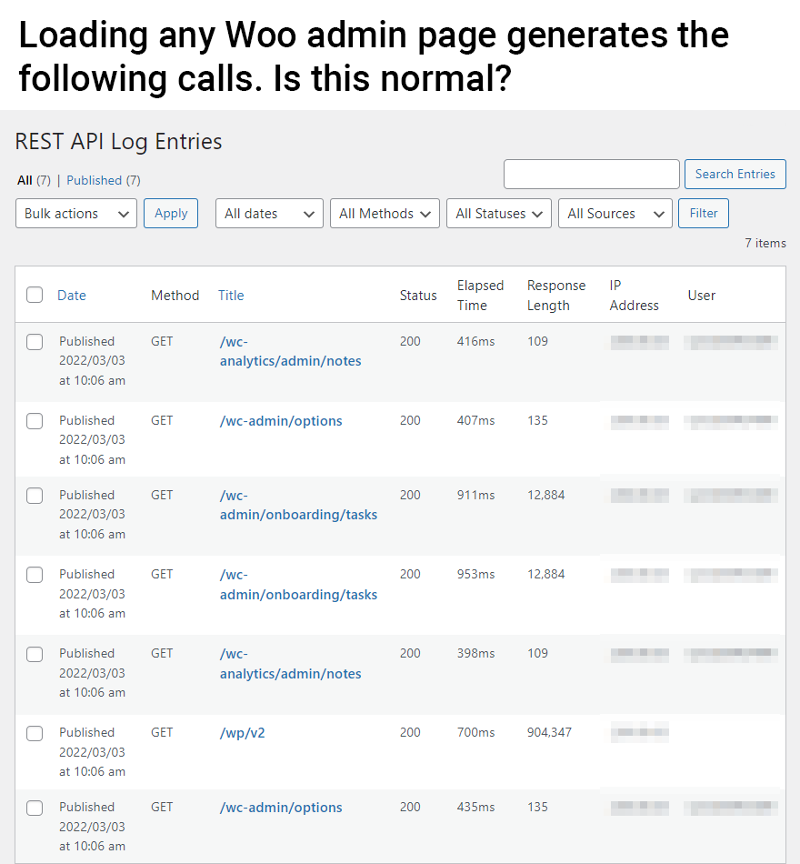Open the Bulk actions dropdown
The image size is (800, 864).
(76, 213)
